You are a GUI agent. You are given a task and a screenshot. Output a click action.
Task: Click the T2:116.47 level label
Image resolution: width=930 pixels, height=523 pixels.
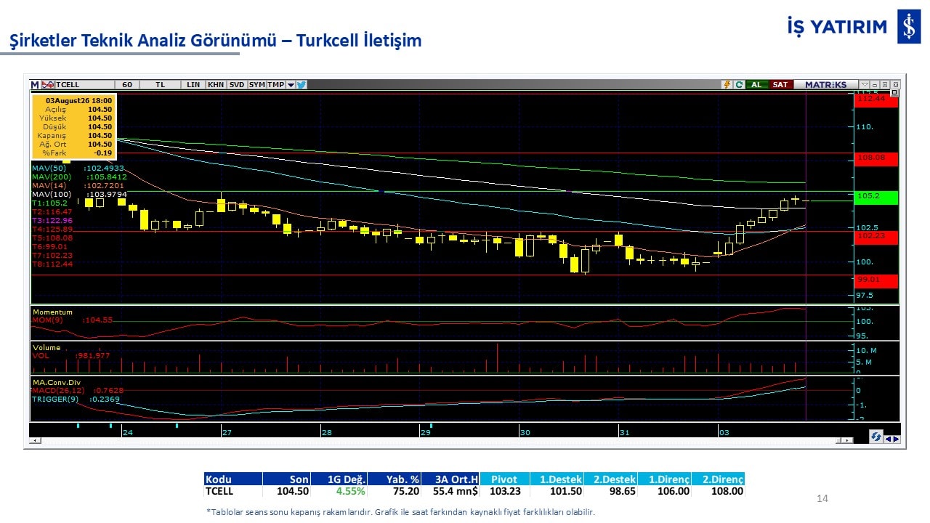[52, 211]
